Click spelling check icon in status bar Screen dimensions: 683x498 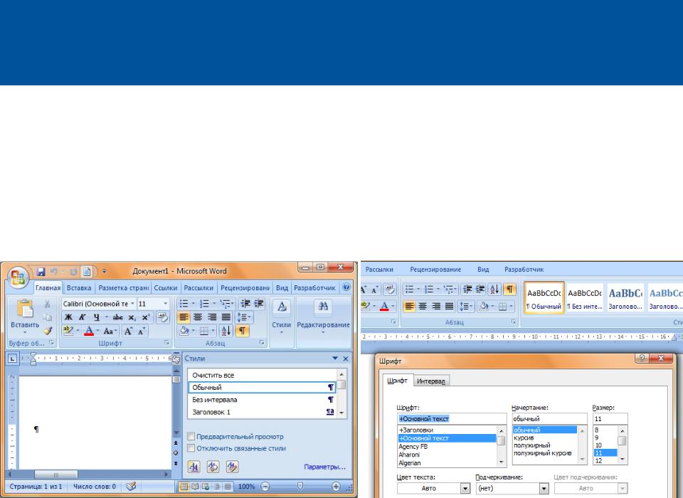coord(131,486)
